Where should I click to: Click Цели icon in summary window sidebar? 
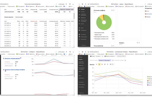(x=79, y=28)
